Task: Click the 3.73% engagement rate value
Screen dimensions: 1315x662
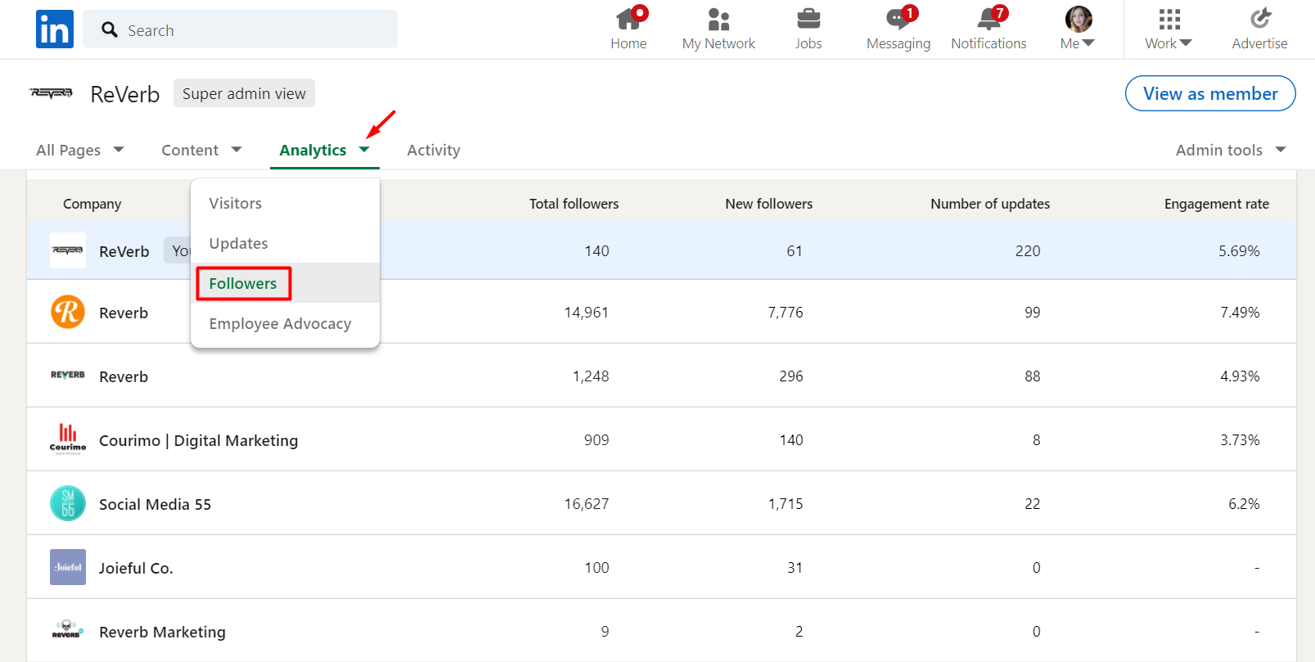Action: 1240,439
